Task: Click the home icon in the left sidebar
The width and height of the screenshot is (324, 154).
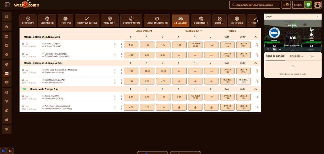Action: [7, 27]
